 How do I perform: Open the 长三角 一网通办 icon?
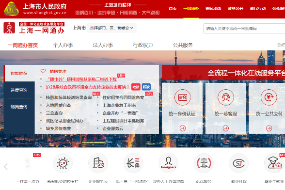tap(133, 163)
